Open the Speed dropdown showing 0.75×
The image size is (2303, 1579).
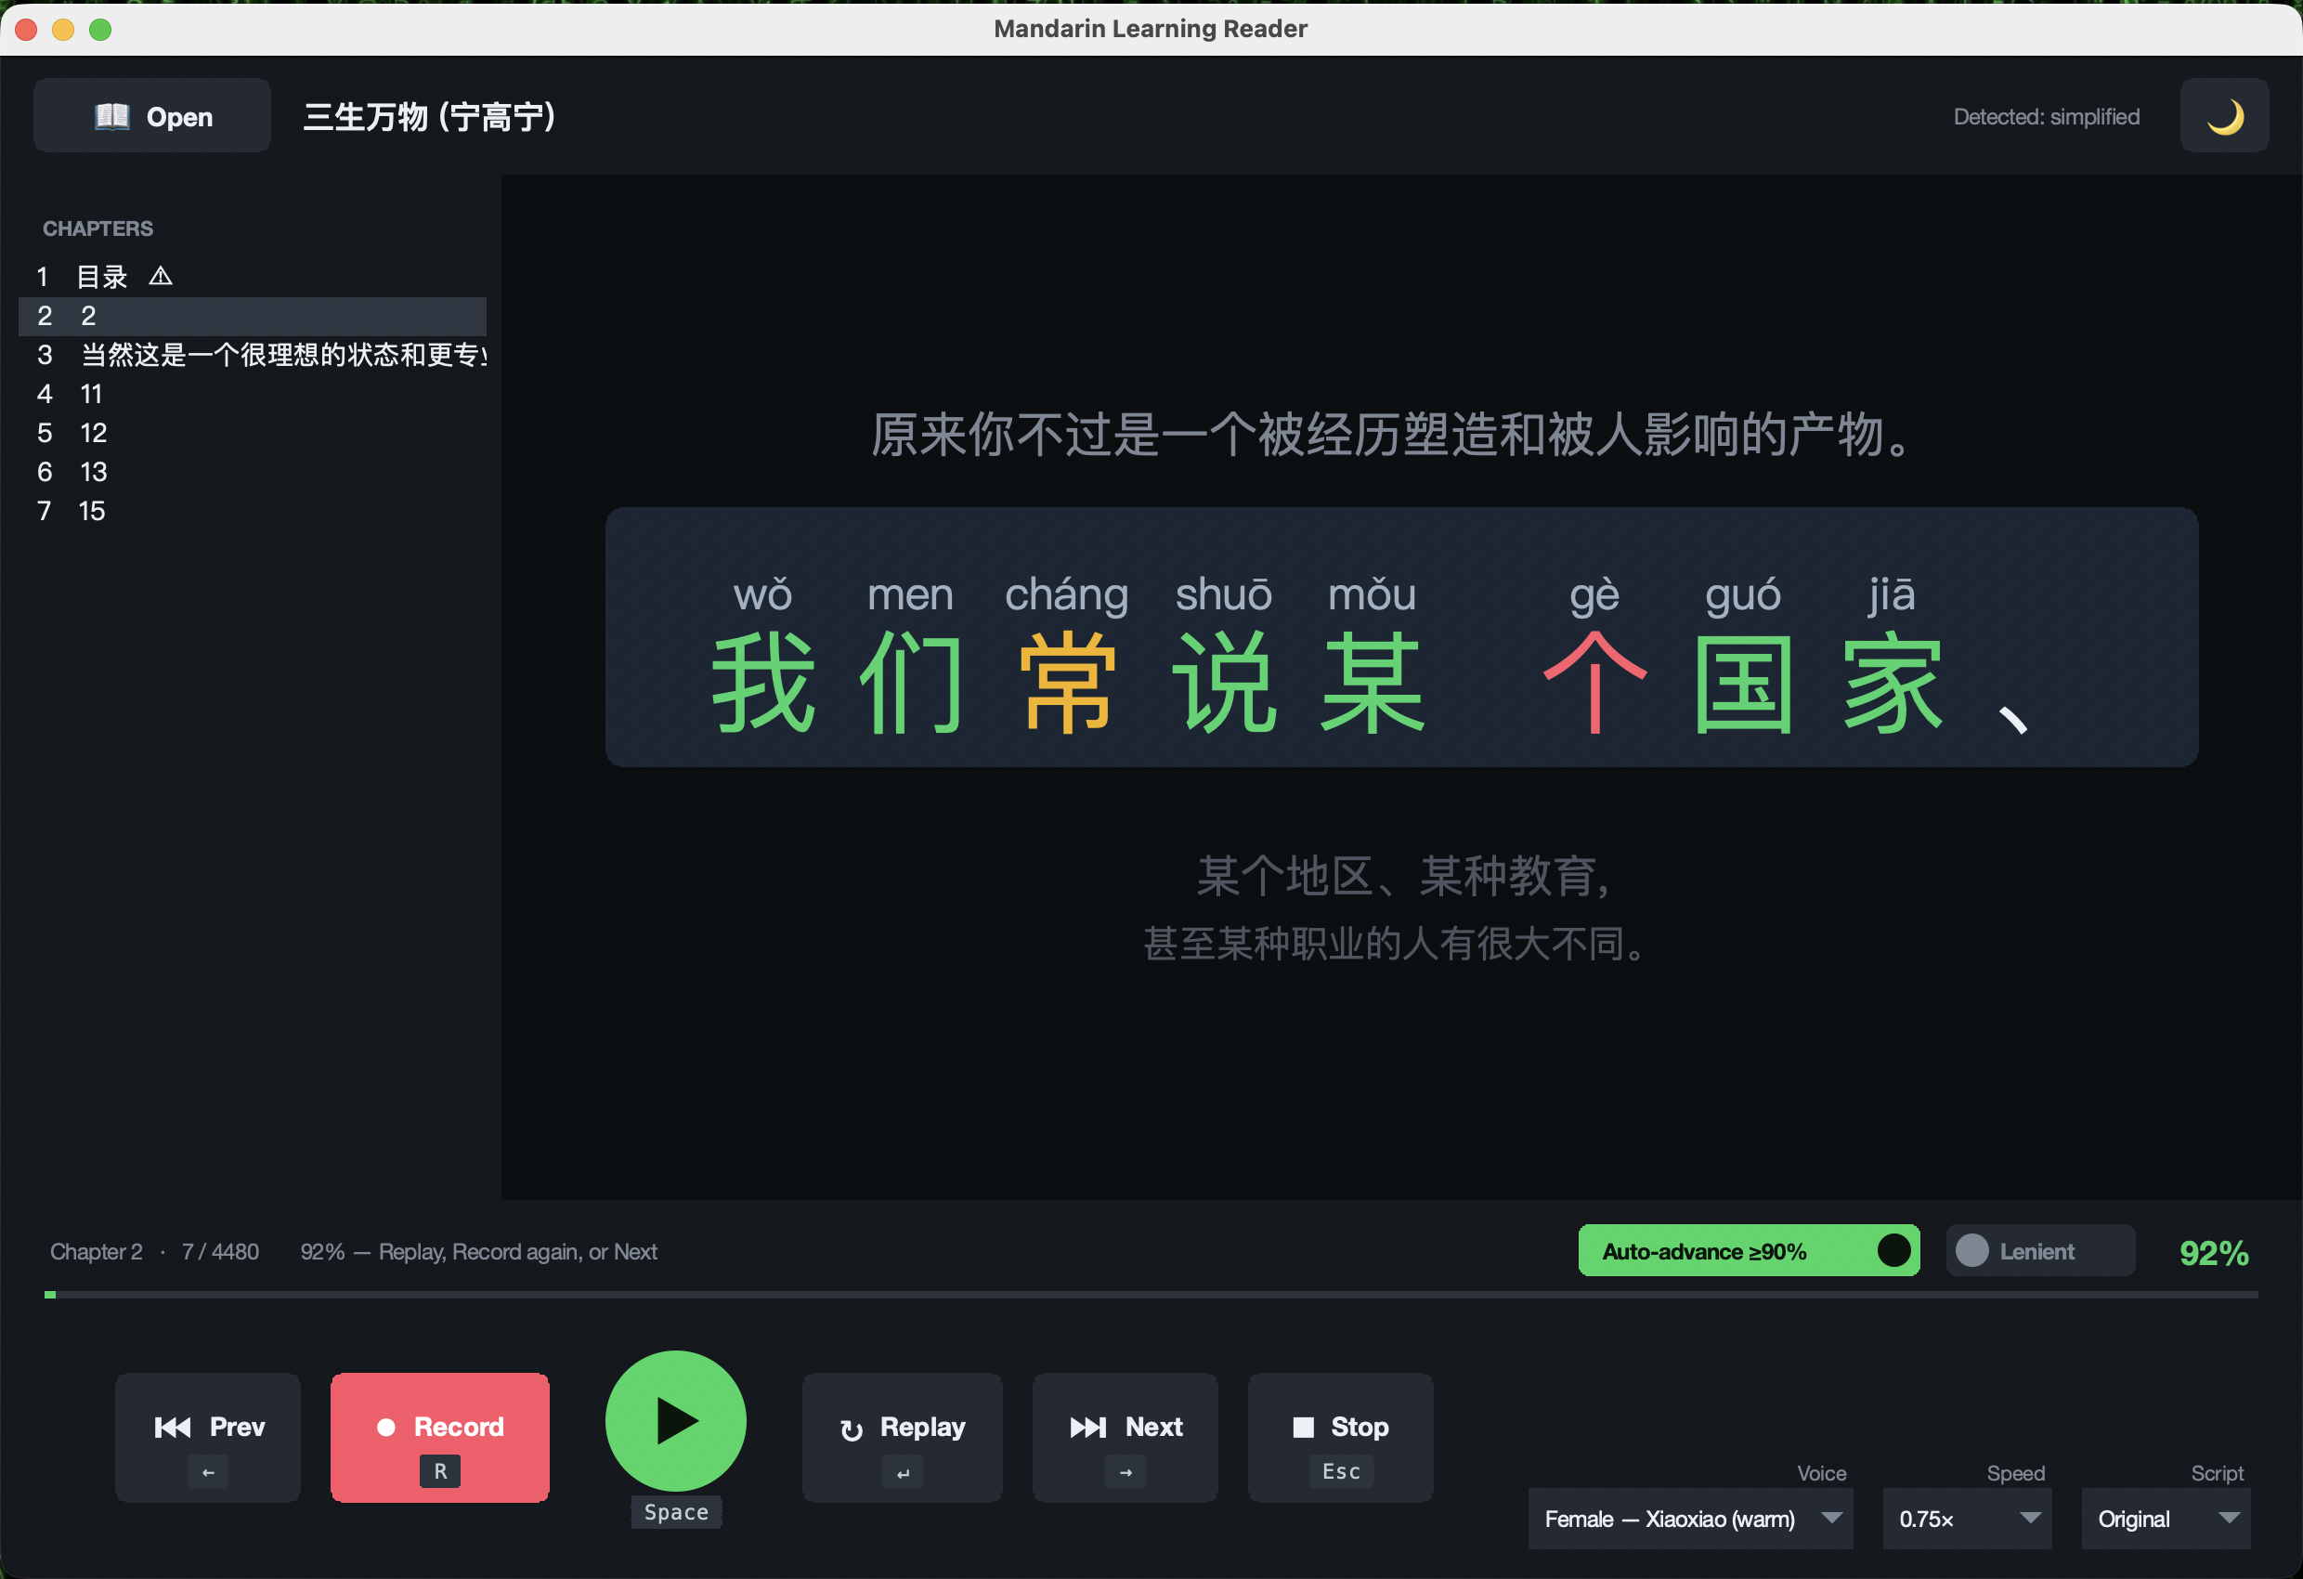(1967, 1519)
